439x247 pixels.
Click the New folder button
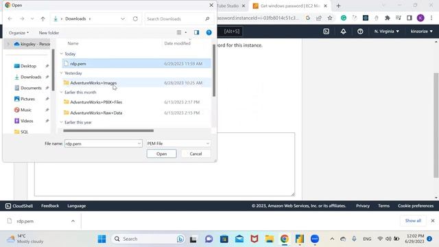pyautogui.click(x=49, y=33)
